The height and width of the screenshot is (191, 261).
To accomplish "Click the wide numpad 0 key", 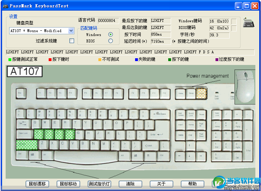I will click(221, 156).
